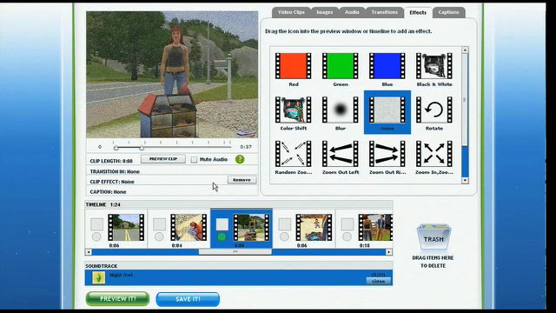Click timeline scroll left arrow

pyautogui.click(x=89, y=252)
